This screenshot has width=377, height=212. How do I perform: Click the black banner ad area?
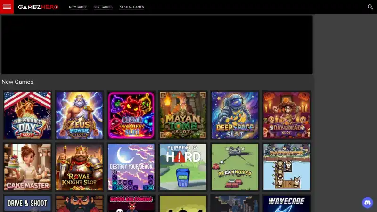coord(157,45)
